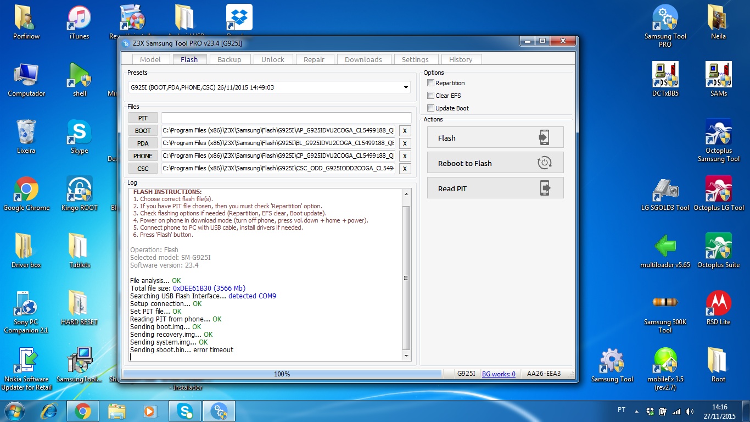Viewport: 750px width, 422px height.
Task: Launch the Skype desktop shortcut
Action: 79,137
